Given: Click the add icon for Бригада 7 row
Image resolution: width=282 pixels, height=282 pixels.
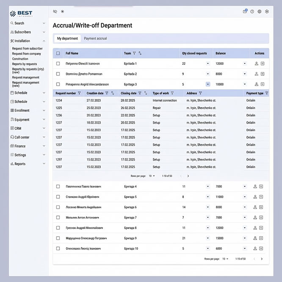Looking at the screenshot, I should (262, 218).
